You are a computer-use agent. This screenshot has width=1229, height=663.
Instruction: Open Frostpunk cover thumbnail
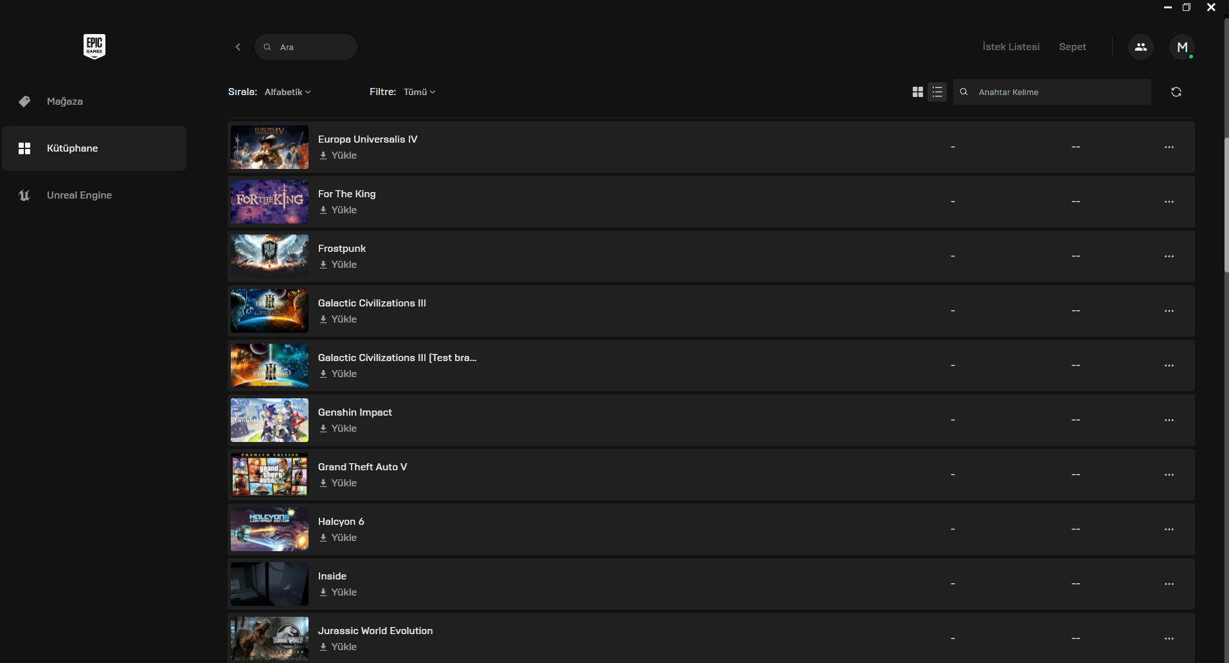269,256
